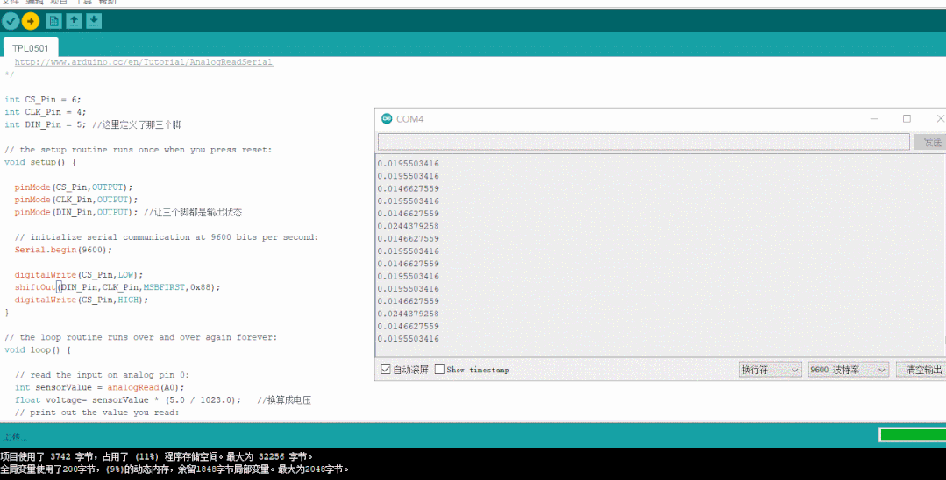Open the AnalogReadSerial tutorial link
946x480 pixels.
pyautogui.click(x=144, y=62)
